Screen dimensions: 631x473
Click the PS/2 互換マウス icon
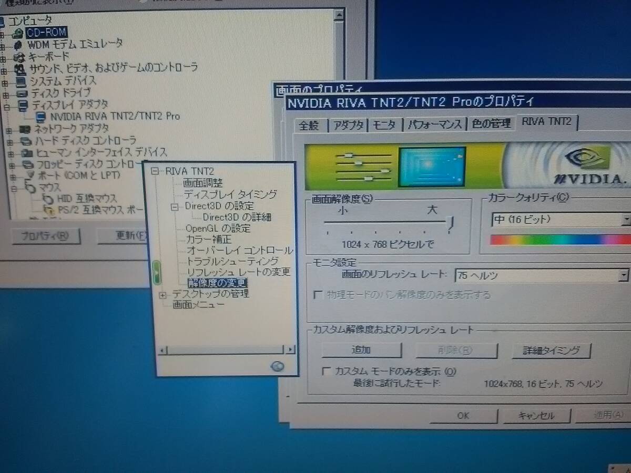(49, 210)
